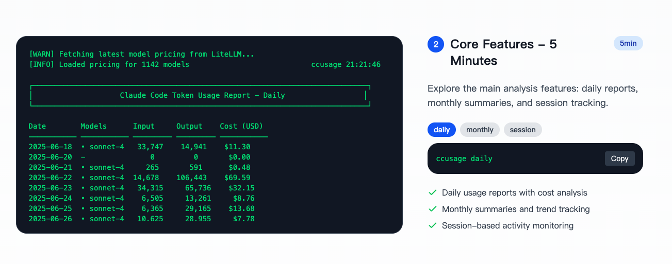Click the 33,747 input value

(150, 147)
